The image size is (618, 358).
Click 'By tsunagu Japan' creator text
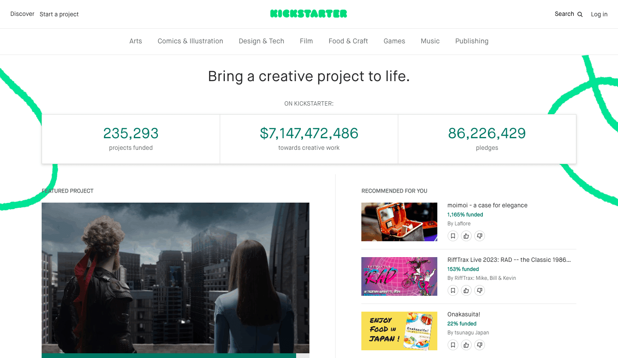point(468,333)
